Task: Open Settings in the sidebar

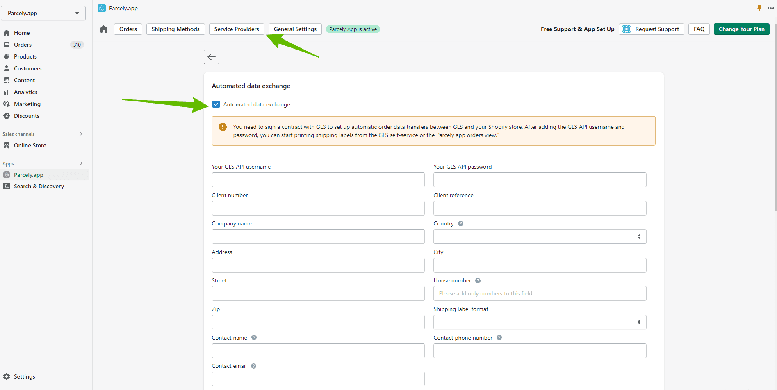Action: 24,376
